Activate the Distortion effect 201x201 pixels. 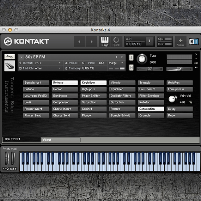pos(122,102)
